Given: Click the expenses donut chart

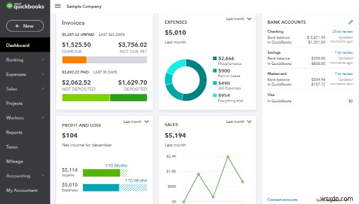Looking at the screenshot, I should pos(186,80).
